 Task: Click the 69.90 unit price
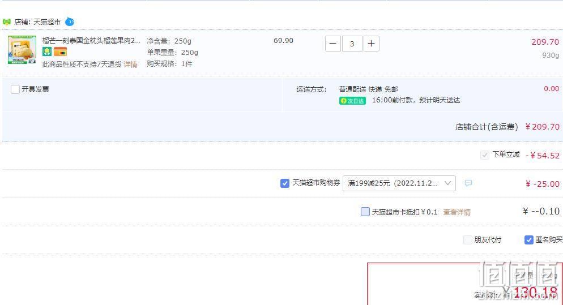(x=283, y=41)
